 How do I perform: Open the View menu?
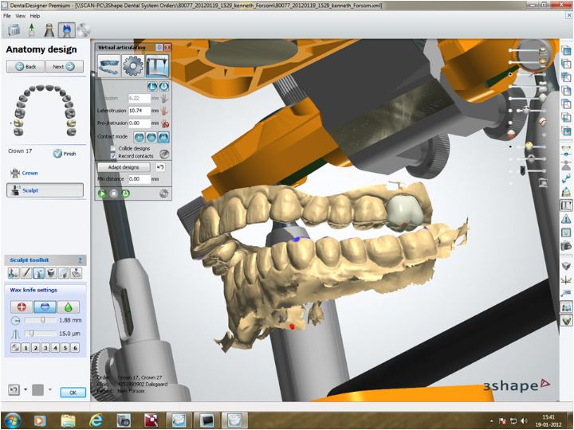point(21,16)
